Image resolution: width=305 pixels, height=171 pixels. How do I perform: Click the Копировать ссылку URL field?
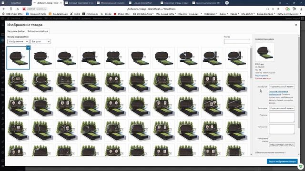pyautogui.click(x=282, y=144)
